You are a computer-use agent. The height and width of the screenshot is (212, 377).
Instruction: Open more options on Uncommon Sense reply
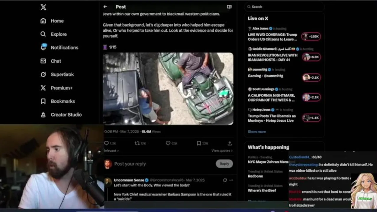click(231, 180)
